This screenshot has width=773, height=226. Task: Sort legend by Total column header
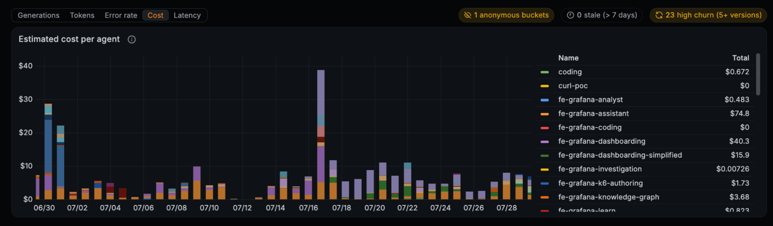(x=741, y=58)
